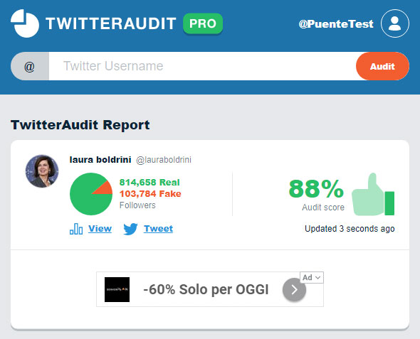Click the @ symbol prefix box
The image size is (420, 339).
(x=30, y=66)
